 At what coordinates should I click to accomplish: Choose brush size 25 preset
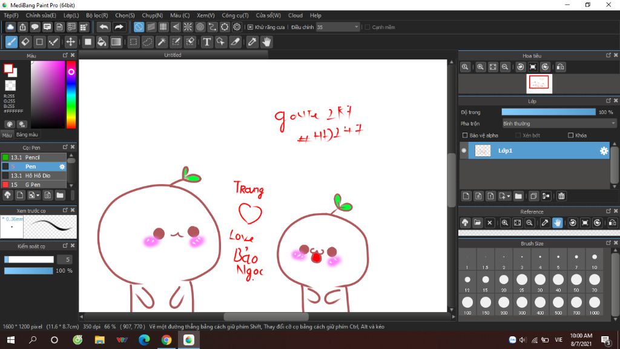(522, 282)
